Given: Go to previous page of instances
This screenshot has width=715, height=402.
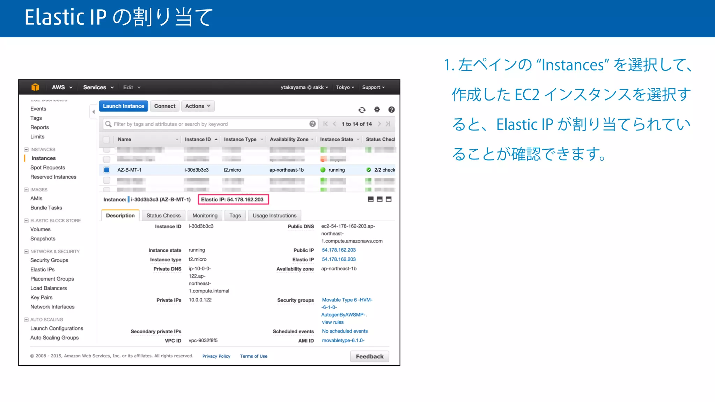Looking at the screenshot, I should 334,124.
